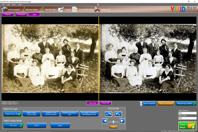This screenshot has height=132, width=198.
Task: Open Preferences via the wrench-and-screwdriver icon
Action: tap(97, 9)
